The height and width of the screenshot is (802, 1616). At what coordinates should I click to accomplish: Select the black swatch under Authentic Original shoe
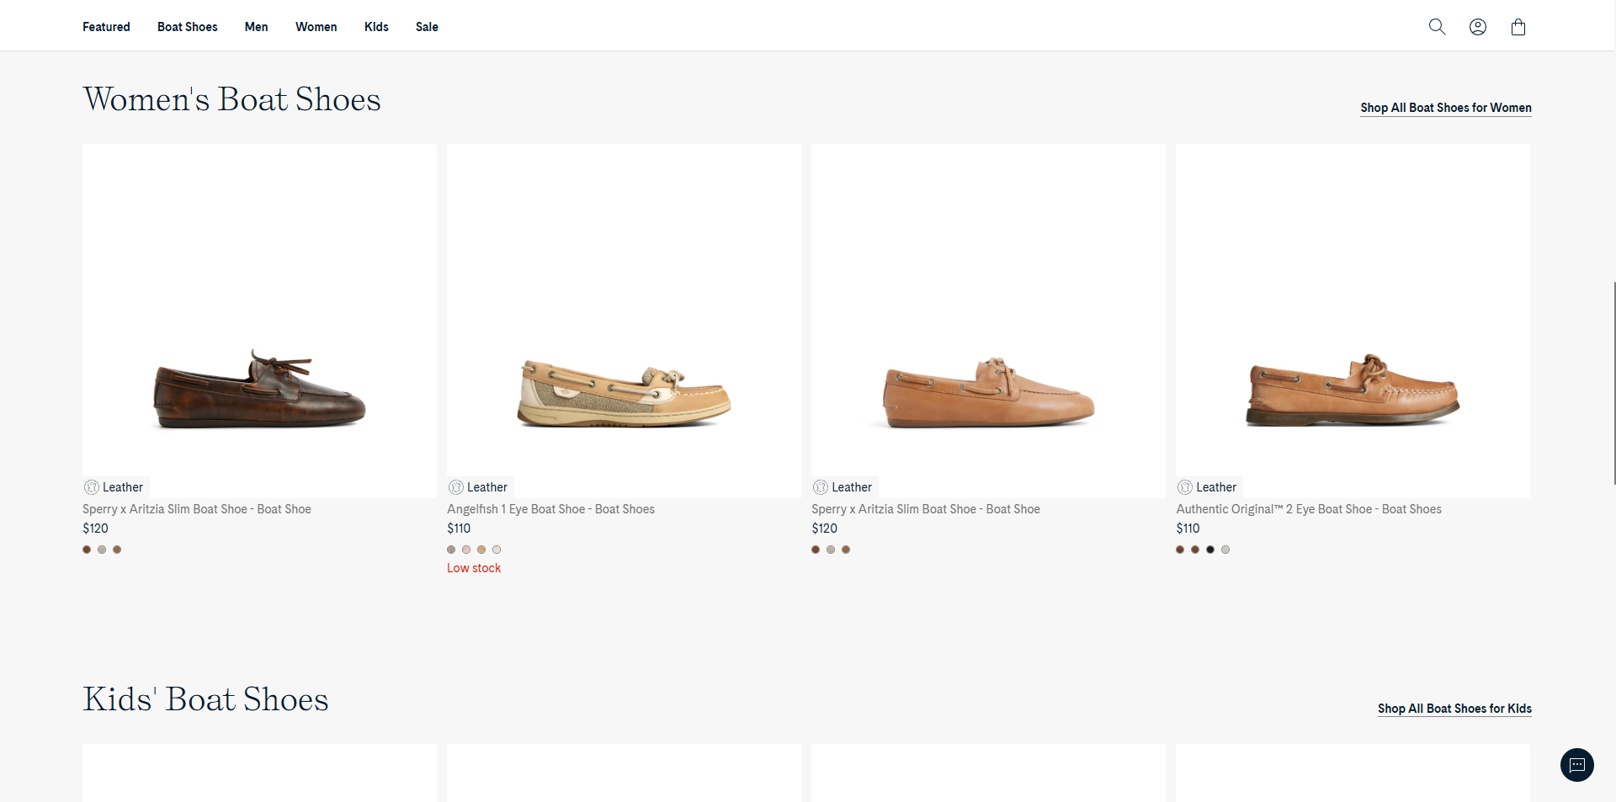click(x=1210, y=550)
